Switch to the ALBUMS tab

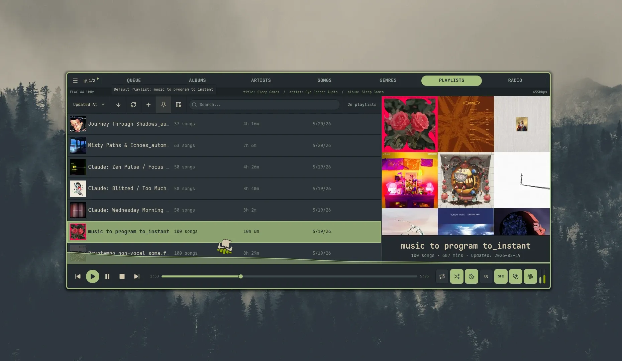[197, 81]
